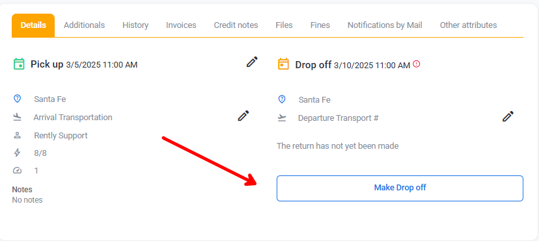This screenshot has width=539, height=241.
Task: Click the drop off location pin icon
Action: click(281, 99)
